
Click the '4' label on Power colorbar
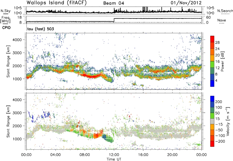(216, 80)
